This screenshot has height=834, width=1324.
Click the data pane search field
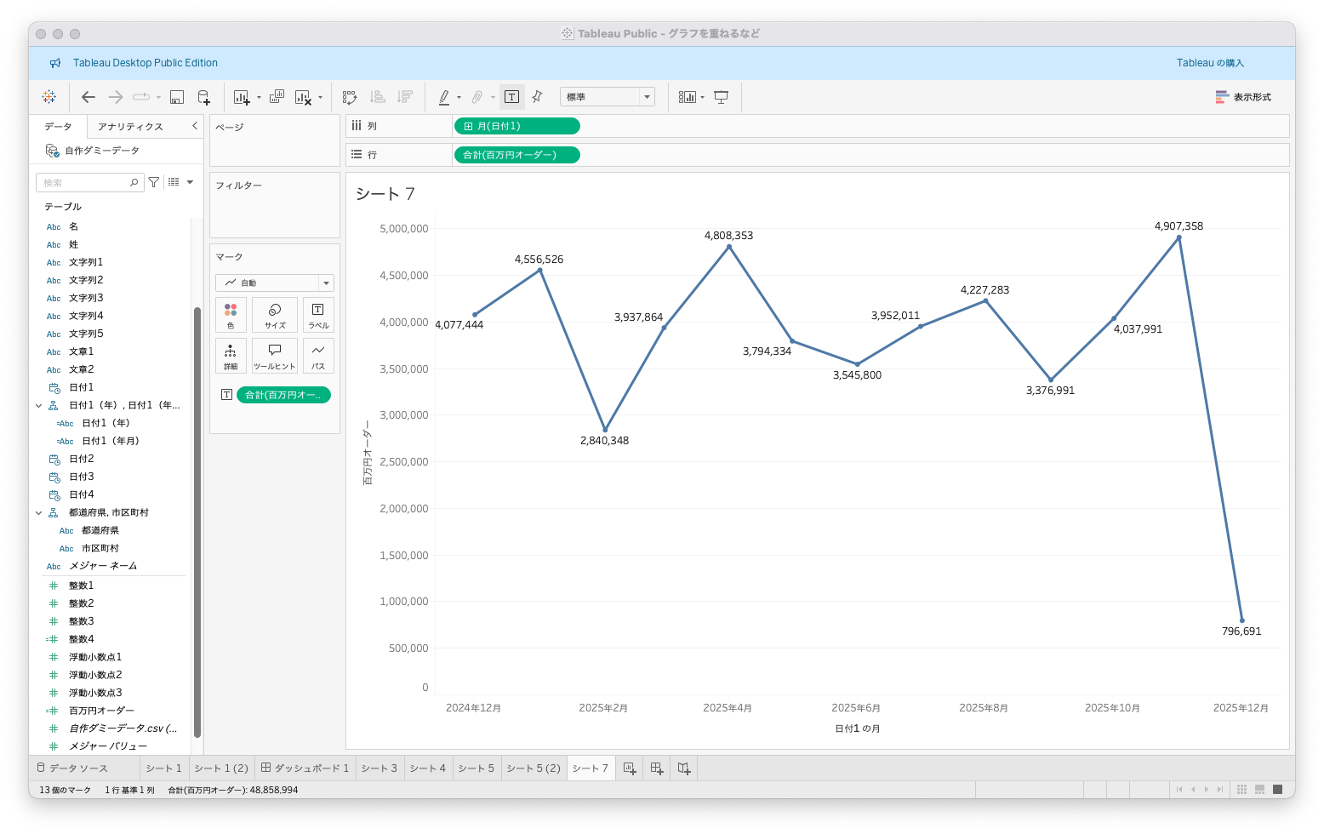click(x=85, y=183)
